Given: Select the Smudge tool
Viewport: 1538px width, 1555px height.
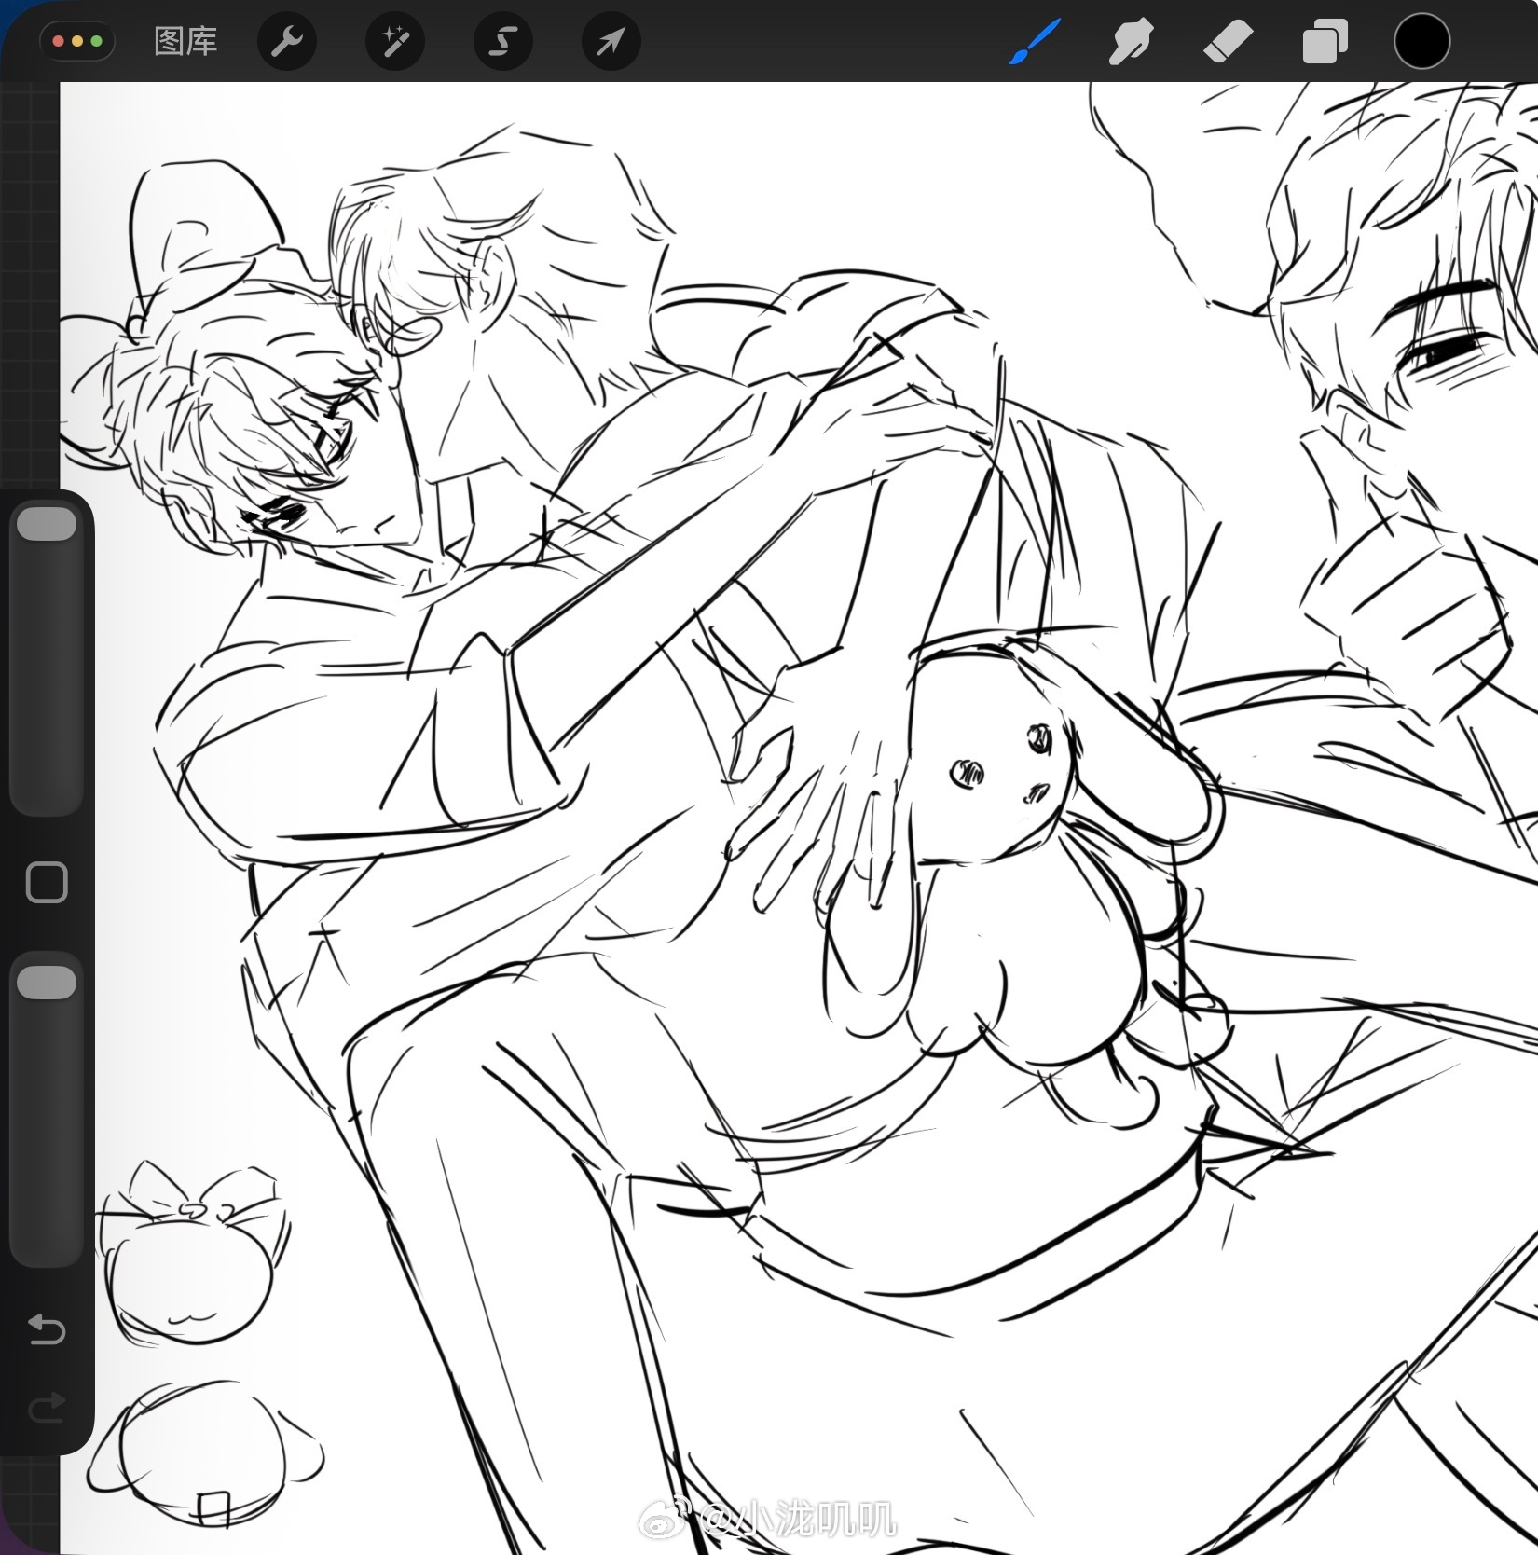Looking at the screenshot, I should (x=1131, y=42).
